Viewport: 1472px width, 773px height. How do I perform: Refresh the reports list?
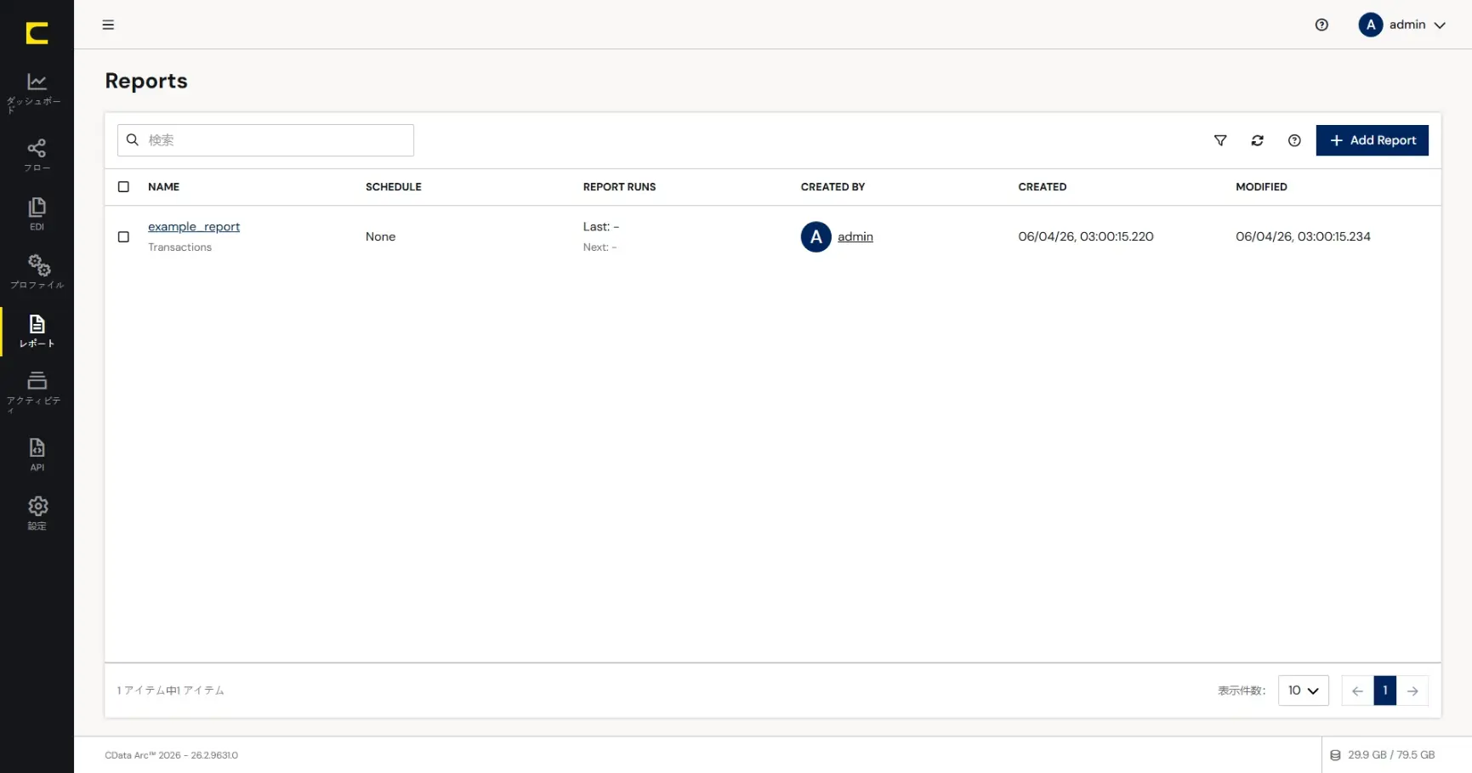(x=1257, y=140)
